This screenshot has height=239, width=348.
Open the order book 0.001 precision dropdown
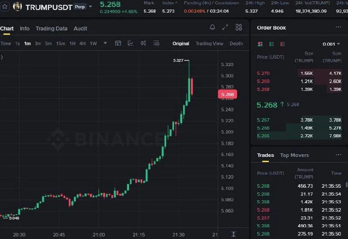[x=331, y=44]
